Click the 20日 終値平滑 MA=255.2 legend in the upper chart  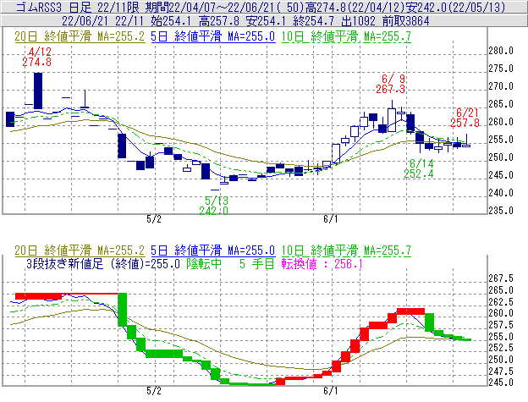[x=80, y=36]
